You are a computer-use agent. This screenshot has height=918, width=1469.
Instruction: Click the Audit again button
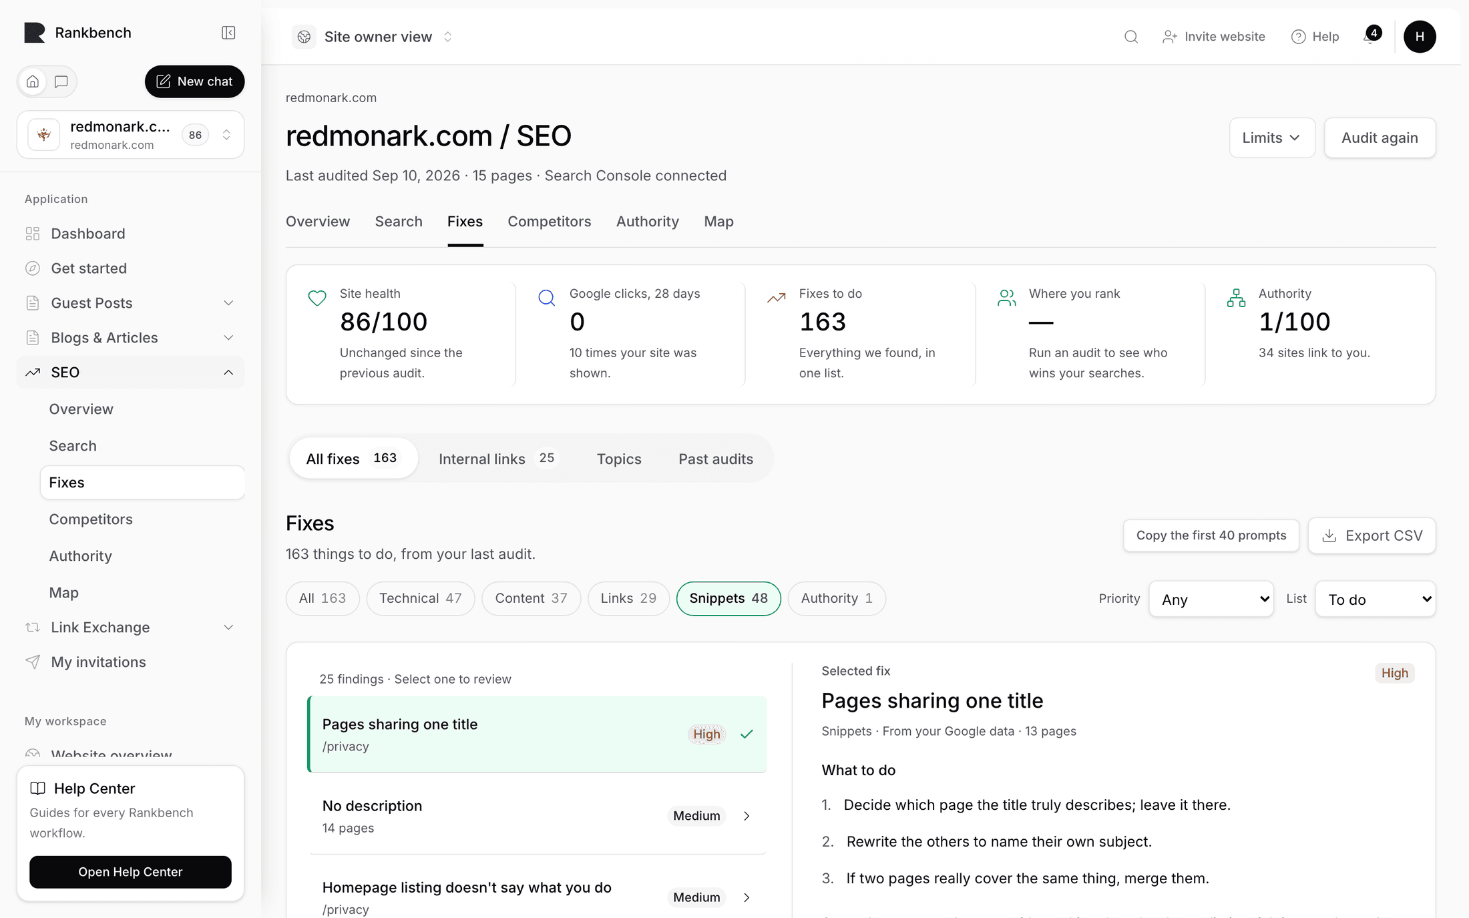[x=1380, y=138]
